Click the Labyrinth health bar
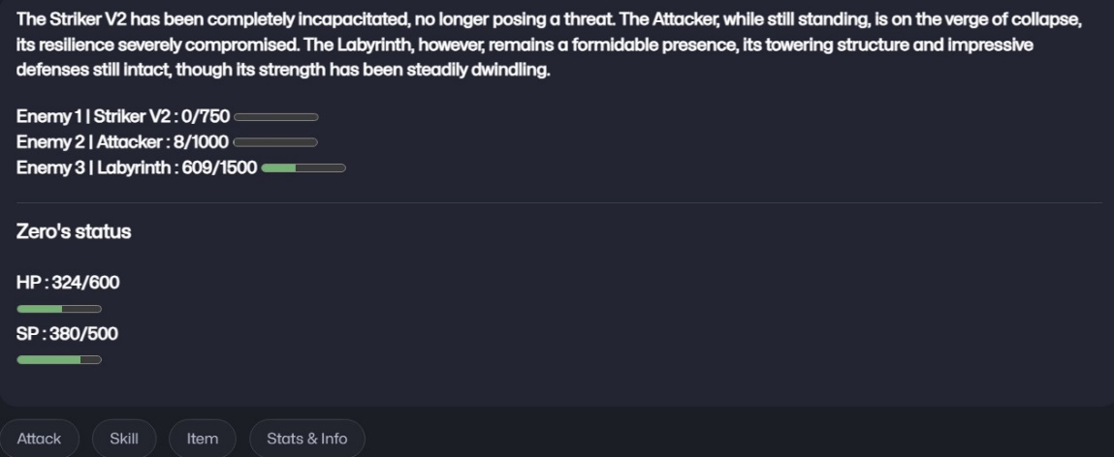Viewport: 1114px width, 457px height. pos(303,168)
